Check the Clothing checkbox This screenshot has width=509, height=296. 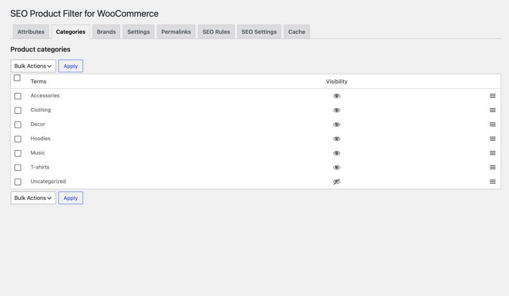(x=18, y=110)
